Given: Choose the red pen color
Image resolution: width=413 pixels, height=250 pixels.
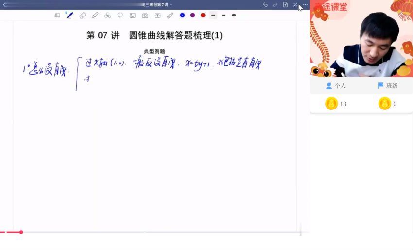Looking at the screenshot, I should tap(203, 15).
